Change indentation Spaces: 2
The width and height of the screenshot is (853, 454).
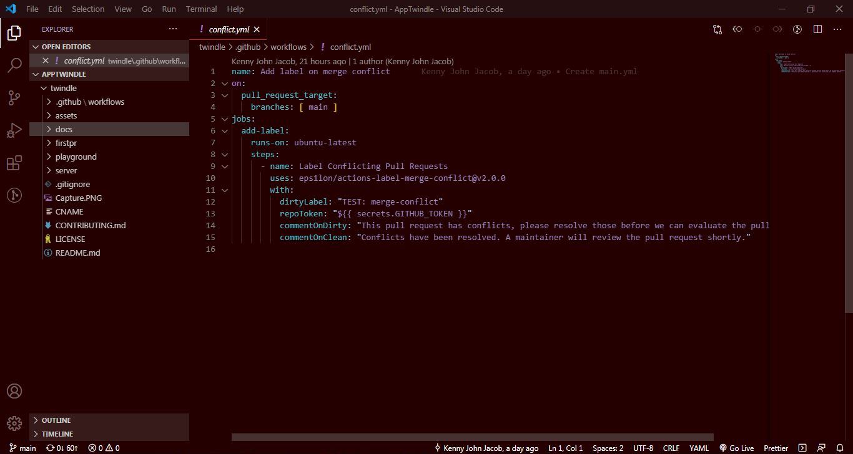click(x=608, y=448)
